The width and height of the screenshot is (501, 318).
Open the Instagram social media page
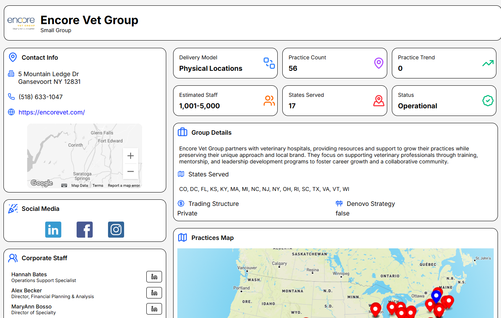(x=116, y=230)
